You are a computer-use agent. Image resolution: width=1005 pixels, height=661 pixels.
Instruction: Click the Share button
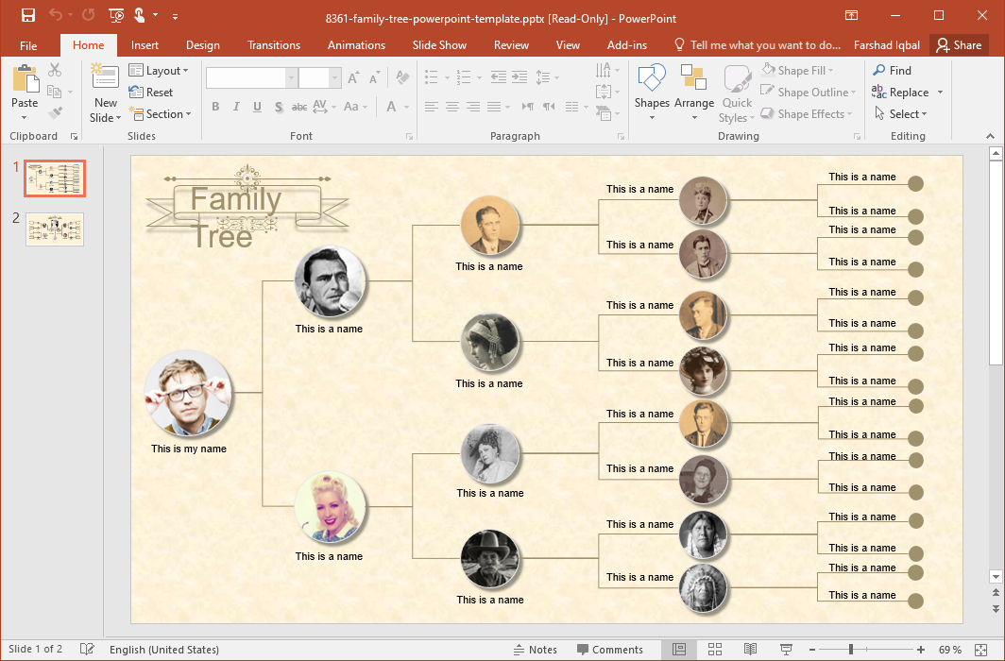pyautogui.click(x=958, y=45)
